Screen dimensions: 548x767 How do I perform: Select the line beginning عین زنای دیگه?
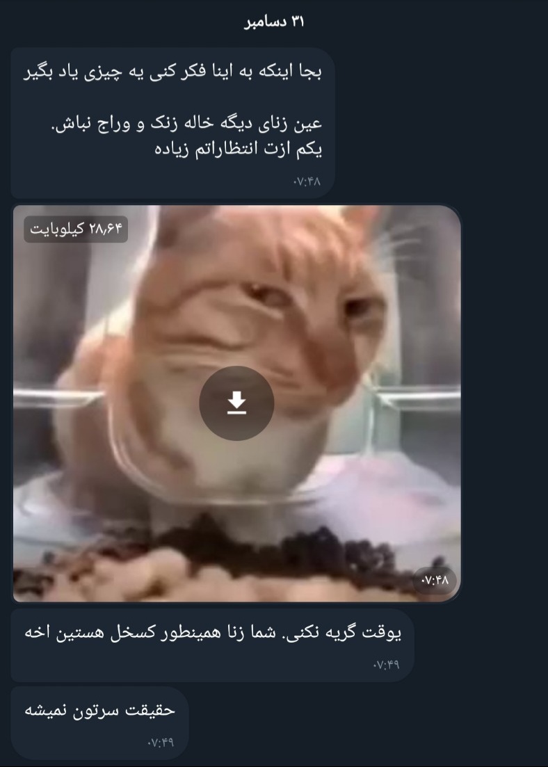pyautogui.click(x=186, y=123)
